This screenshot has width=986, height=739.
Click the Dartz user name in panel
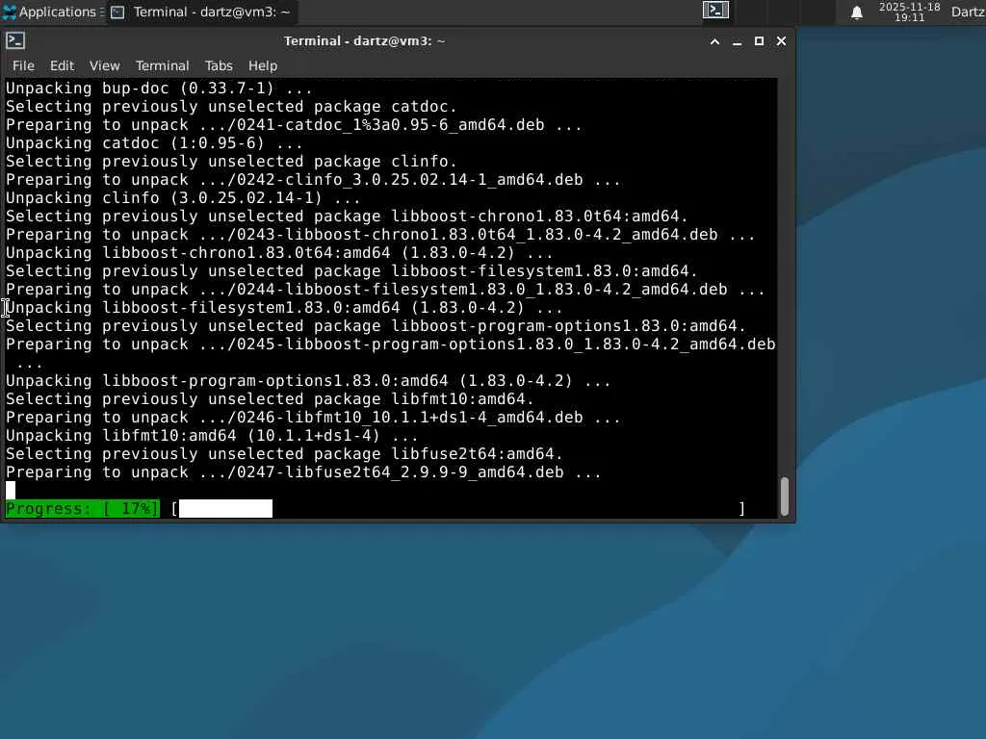click(x=968, y=12)
